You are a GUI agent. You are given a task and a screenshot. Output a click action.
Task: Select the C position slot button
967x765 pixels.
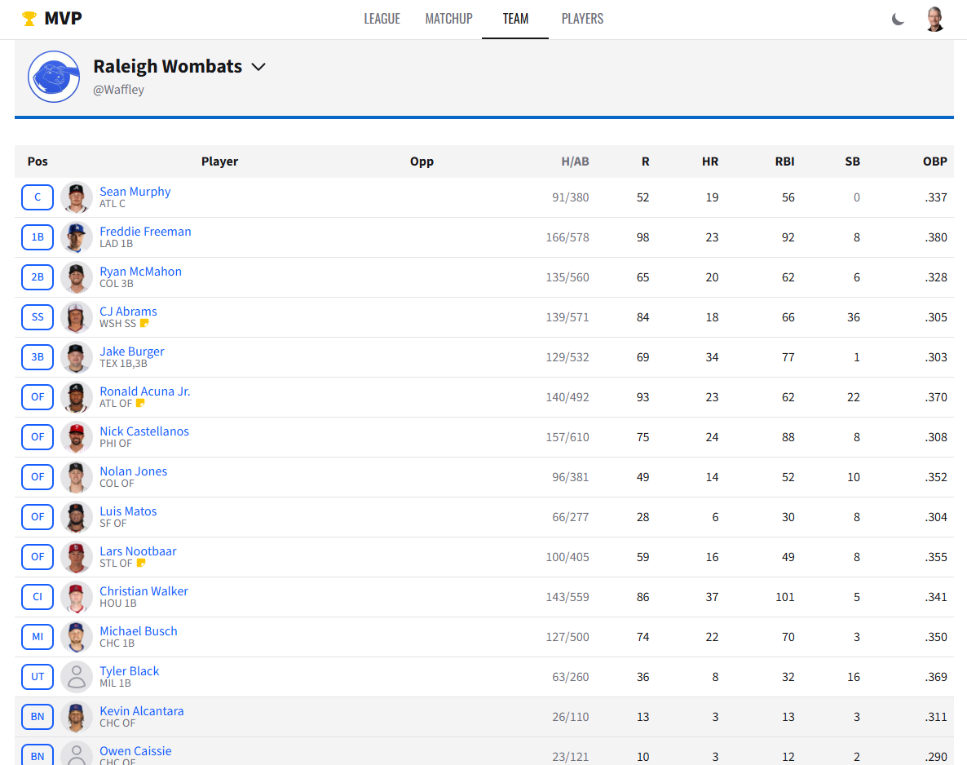pyautogui.click(x=38, y=197)
